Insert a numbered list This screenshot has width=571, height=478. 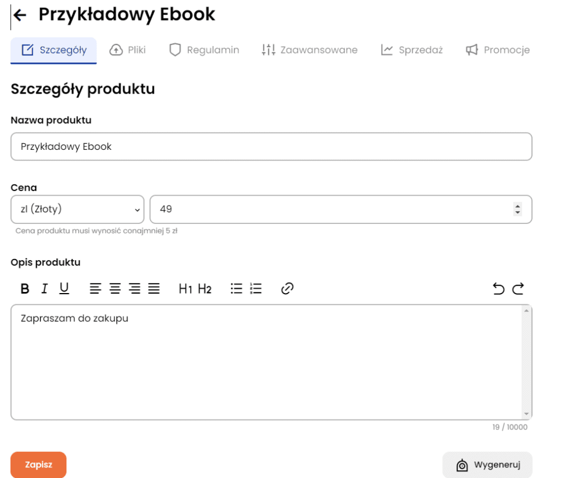pos(256,289)
